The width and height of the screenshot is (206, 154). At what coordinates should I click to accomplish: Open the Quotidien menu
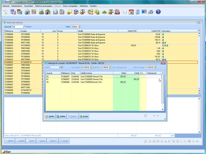(29, 6)
